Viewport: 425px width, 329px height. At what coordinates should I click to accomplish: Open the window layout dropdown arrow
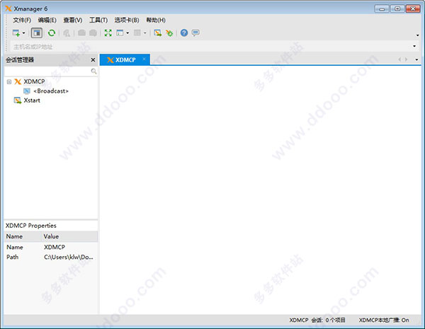point(127,33)
